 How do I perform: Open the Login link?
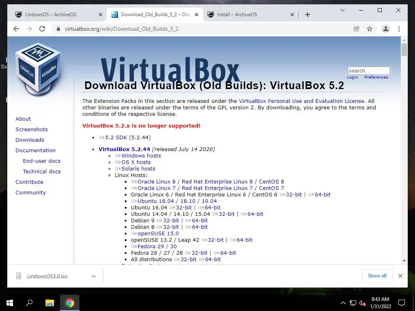(x=352, y=77)
